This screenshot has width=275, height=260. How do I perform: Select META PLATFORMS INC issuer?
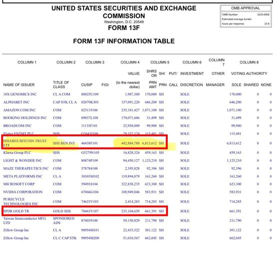[x=23, y=176]
